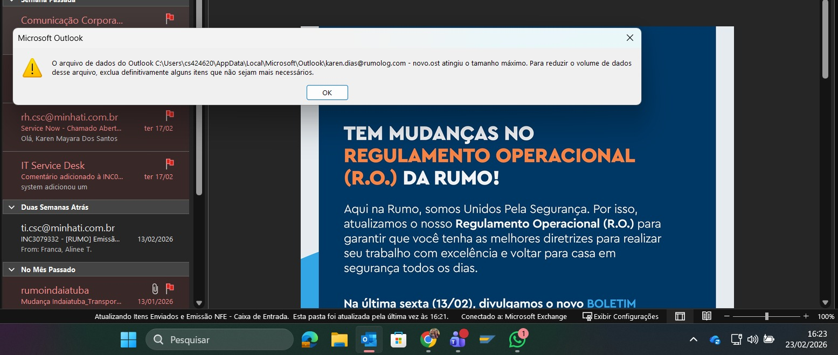Click BOLETIM link in the email body
This screenshot has width=838, height=355.
tap(611, 303)
